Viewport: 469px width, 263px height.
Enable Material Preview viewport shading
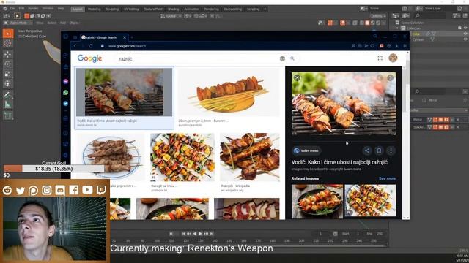click(x=373, y=23)
